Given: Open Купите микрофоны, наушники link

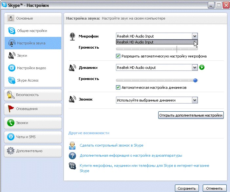Looking at the screenshot, I should (x=144, y=168).
